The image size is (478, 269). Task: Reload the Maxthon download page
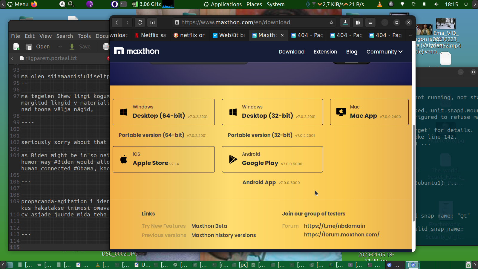pos(140,22)
